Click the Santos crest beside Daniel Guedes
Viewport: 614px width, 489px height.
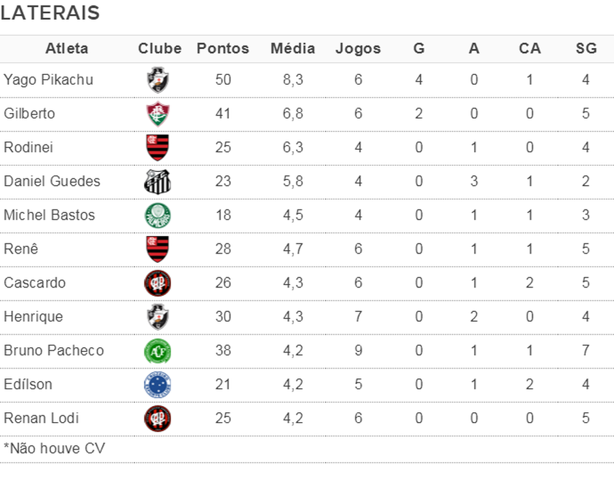point(158,181)
